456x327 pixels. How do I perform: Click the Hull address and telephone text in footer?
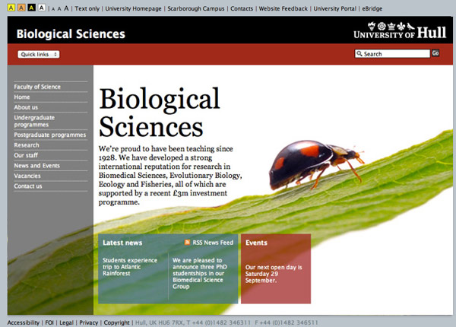pyautogui.click(x=226, y=322)
